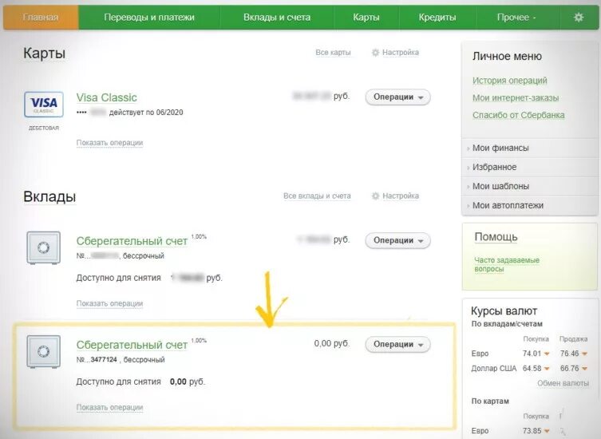The height and width of the screenshot is (439, 601).
Task: Click Евро продажа down arrow 76.46
Action: 584,354
